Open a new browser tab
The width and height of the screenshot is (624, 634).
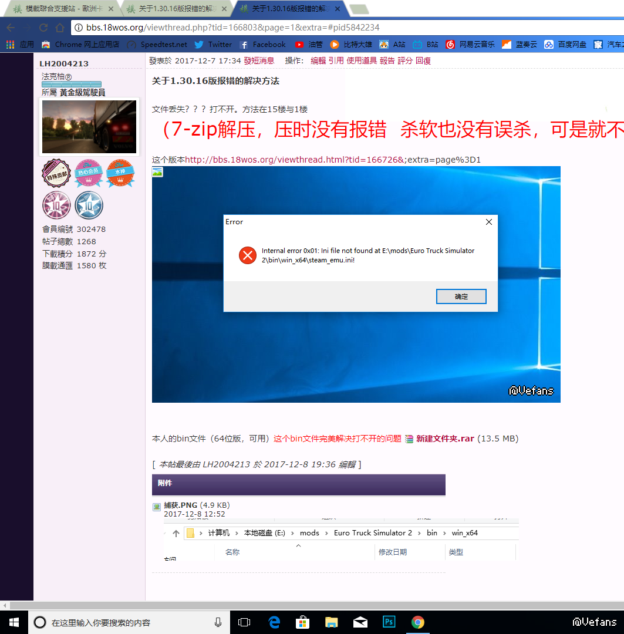359,9
